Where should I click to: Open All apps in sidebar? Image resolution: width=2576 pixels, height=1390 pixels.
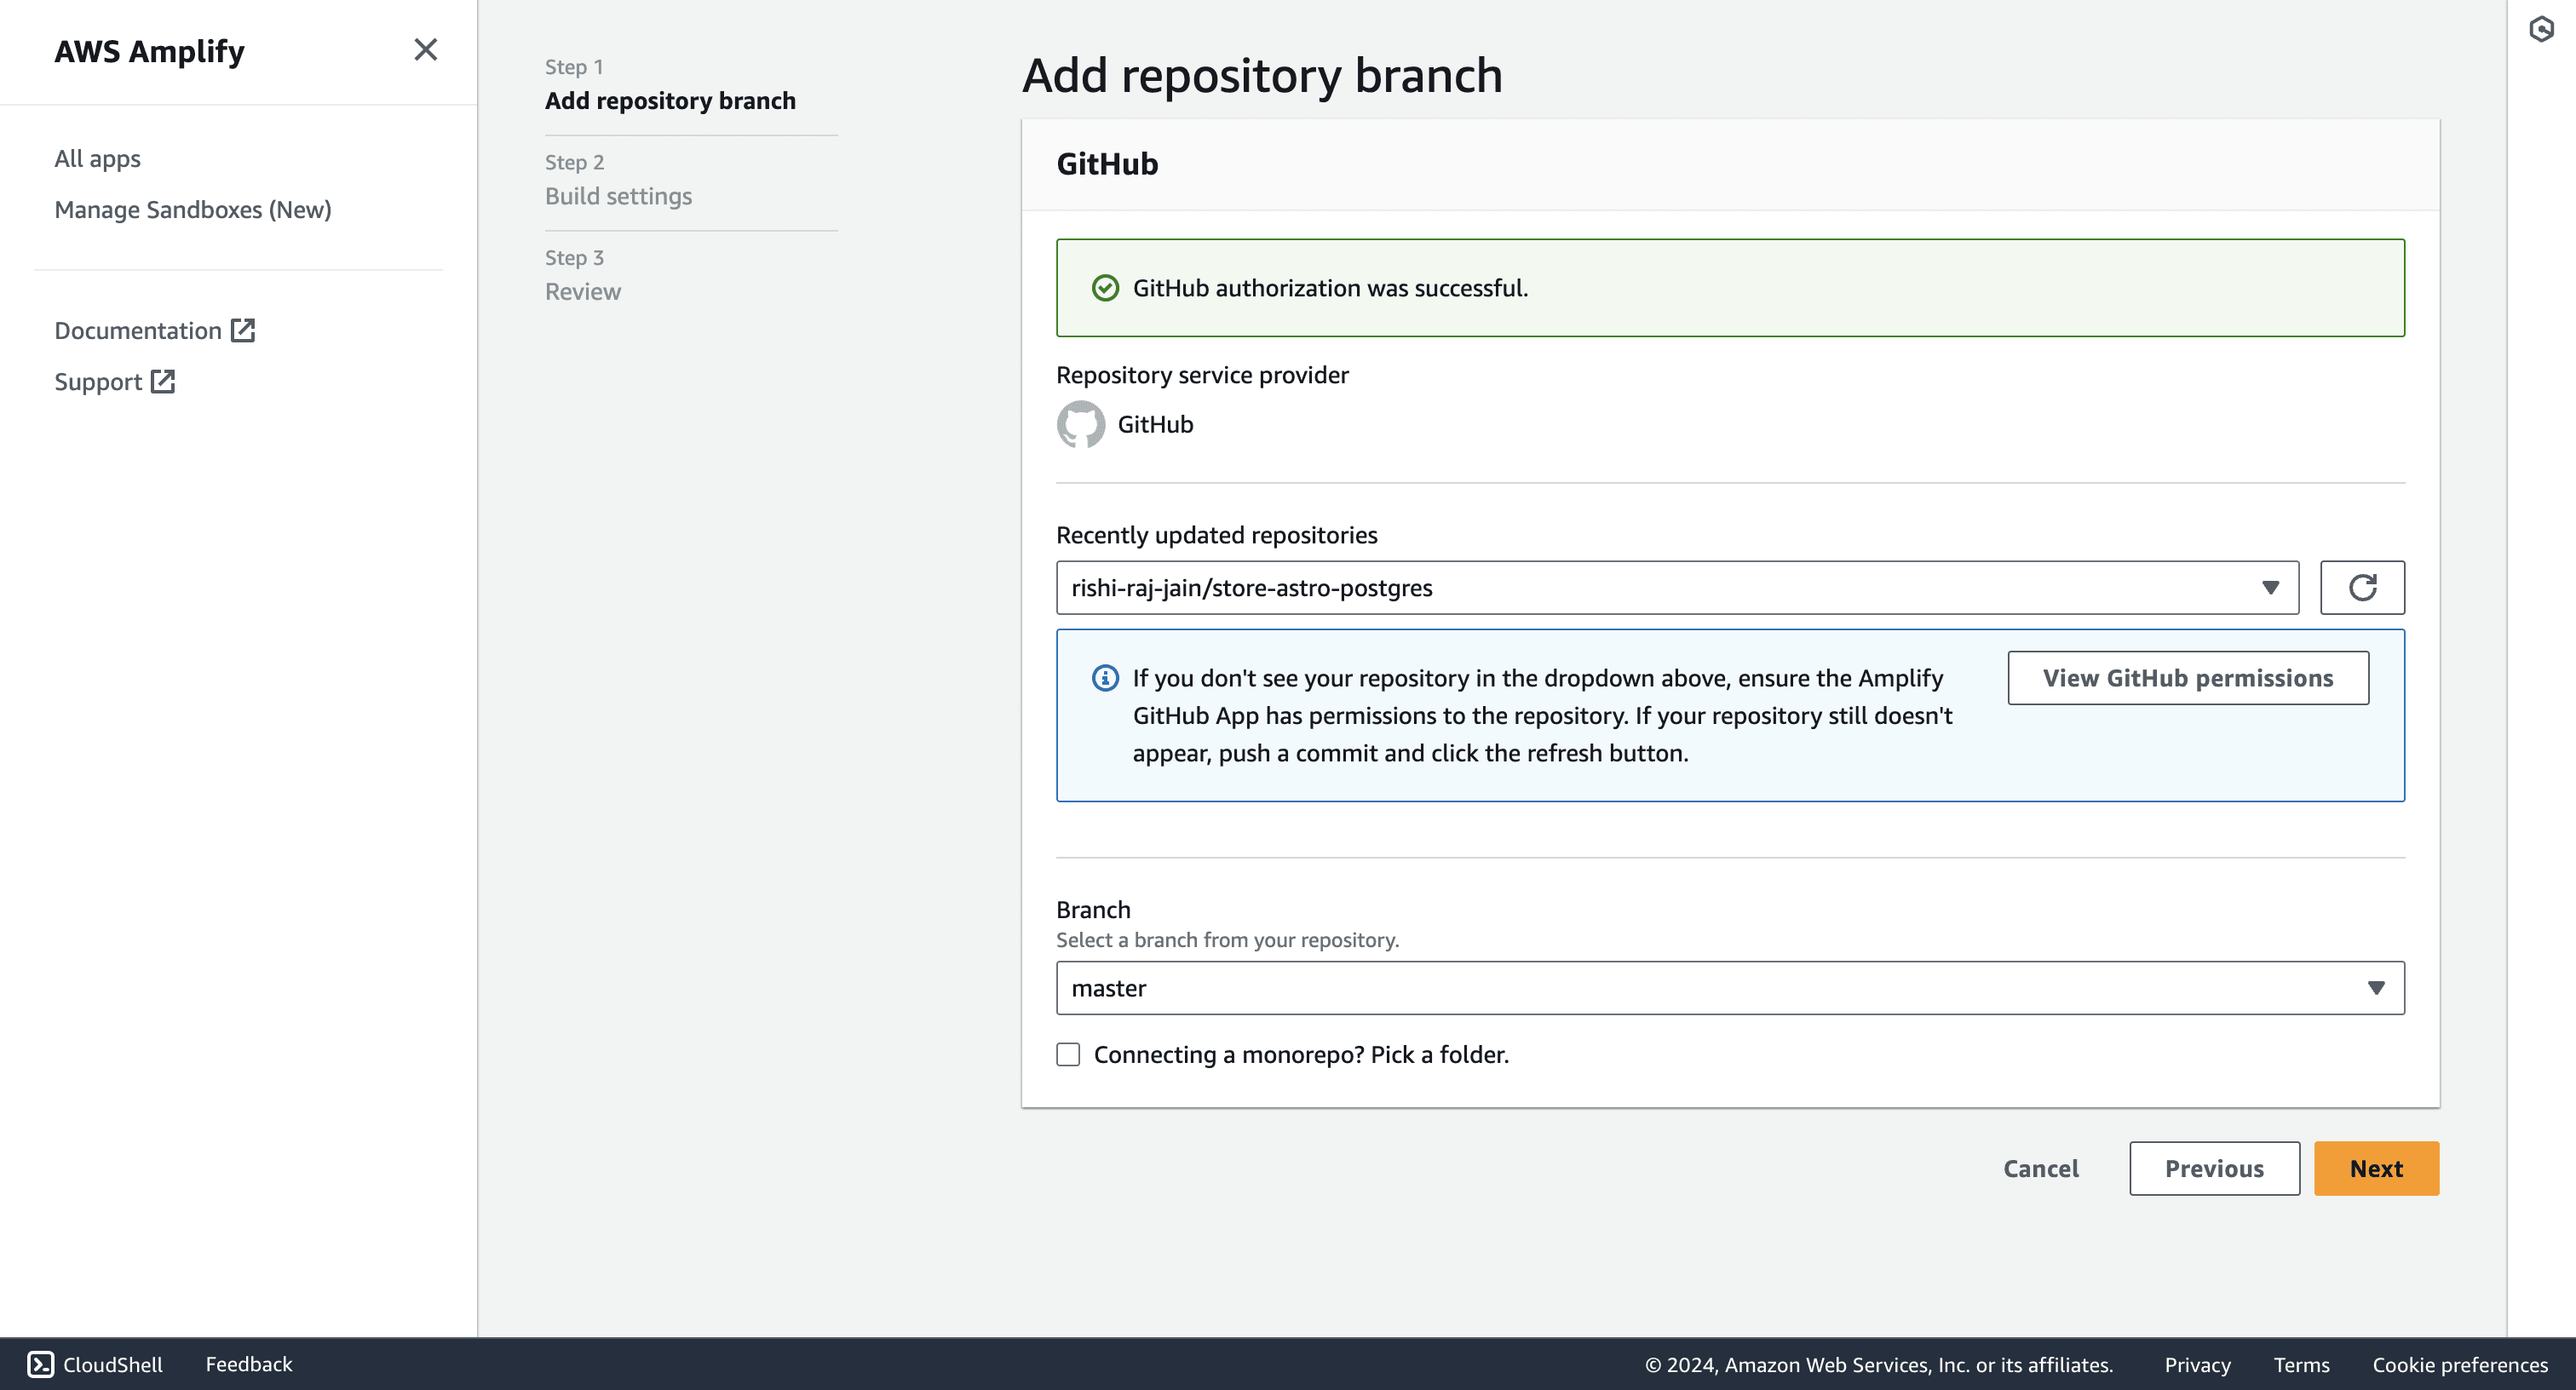coord(97,159)
